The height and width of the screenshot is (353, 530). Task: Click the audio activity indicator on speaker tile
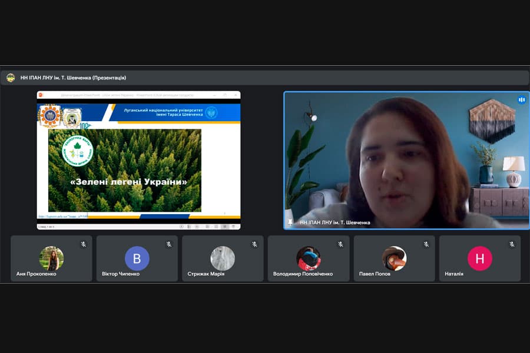tap(521, 100)
